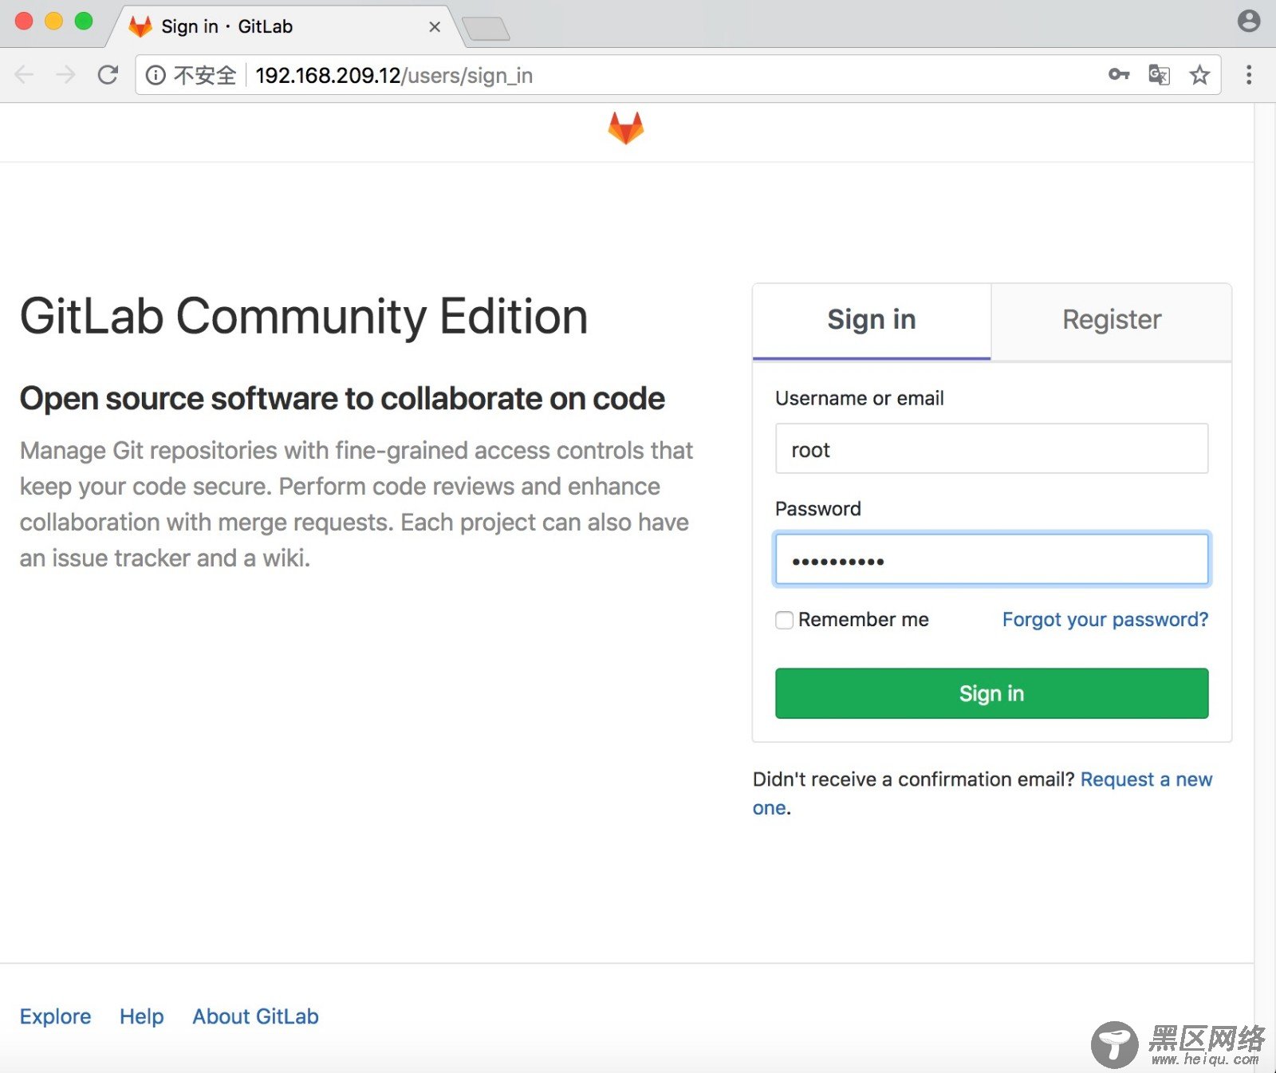1276x1073 pixels.
Task: Open Forgot your password link
Action: pos(1105,620)
